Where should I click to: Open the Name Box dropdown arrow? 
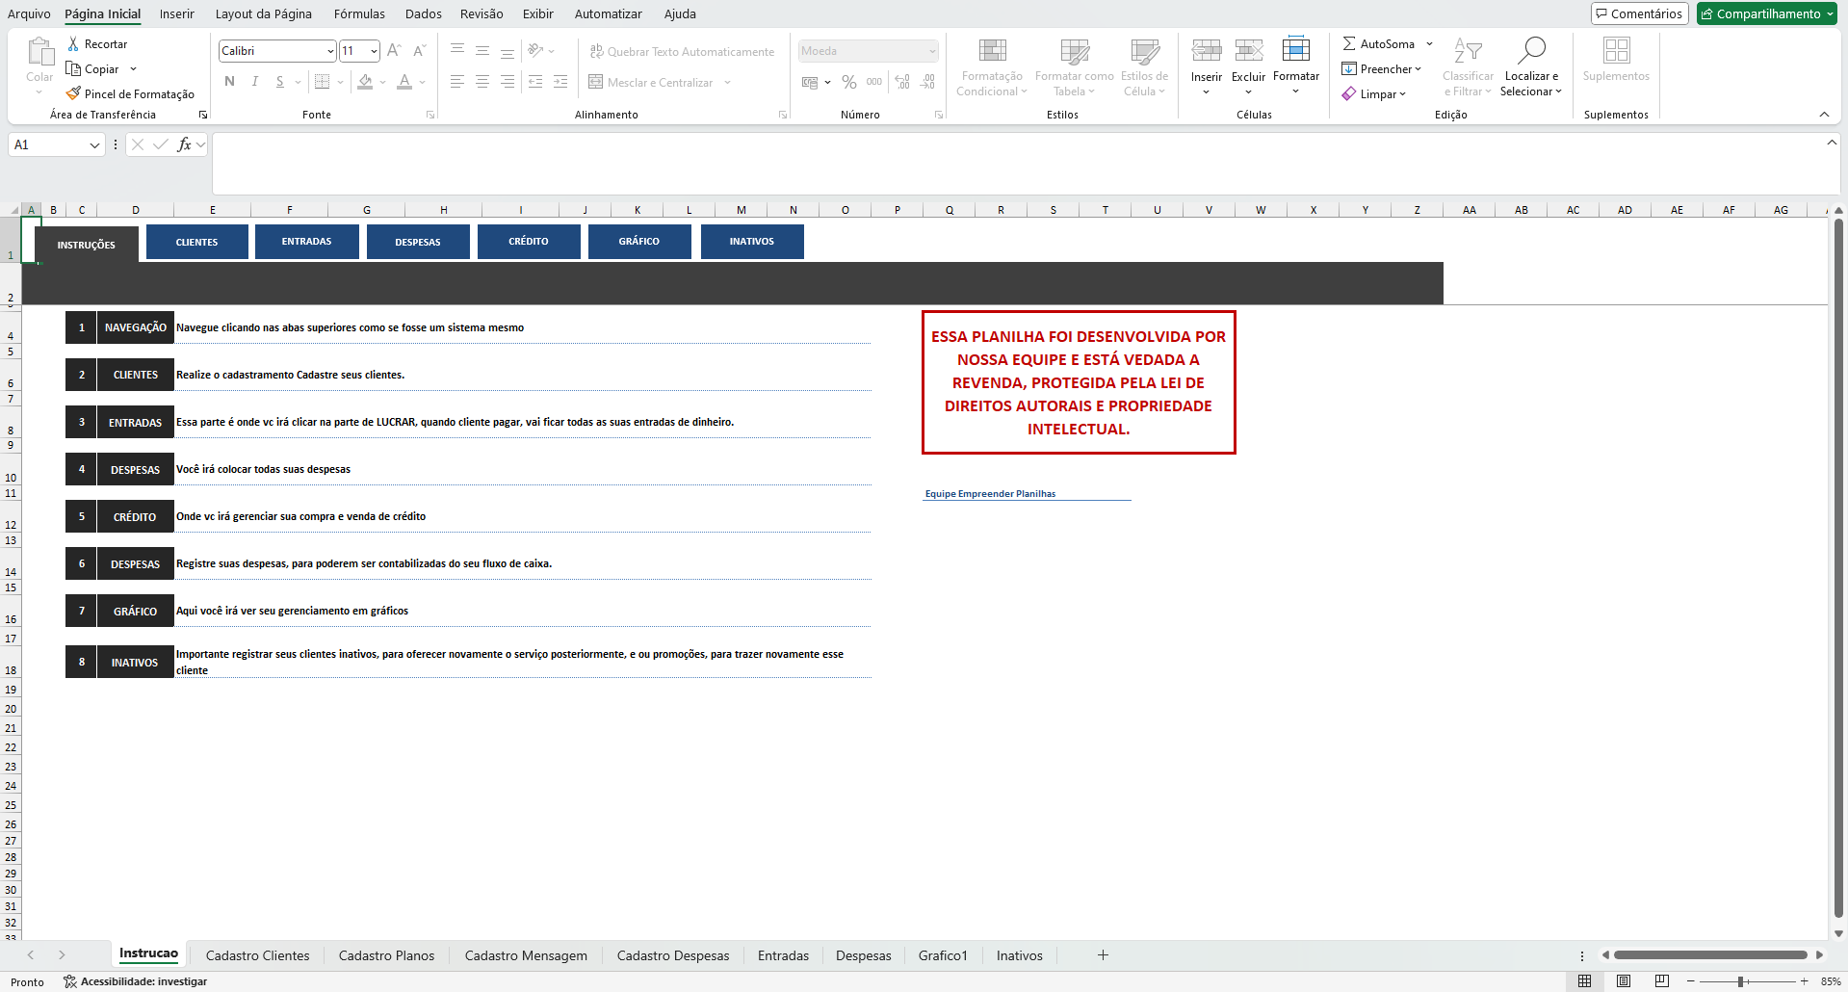[94, 144]
